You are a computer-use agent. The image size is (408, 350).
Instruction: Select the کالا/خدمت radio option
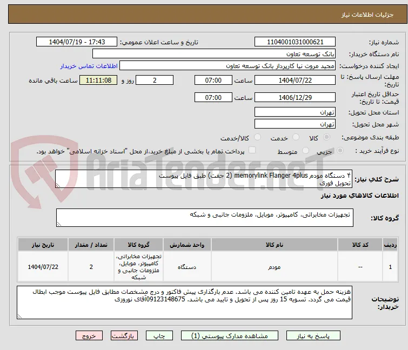point(257,137)
